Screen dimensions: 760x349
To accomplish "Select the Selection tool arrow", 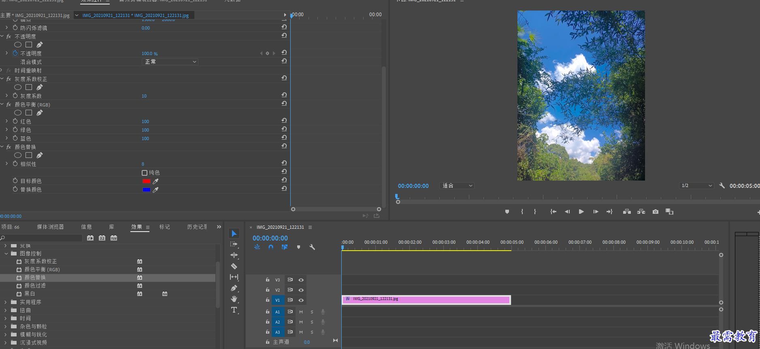I will point(234,233).
